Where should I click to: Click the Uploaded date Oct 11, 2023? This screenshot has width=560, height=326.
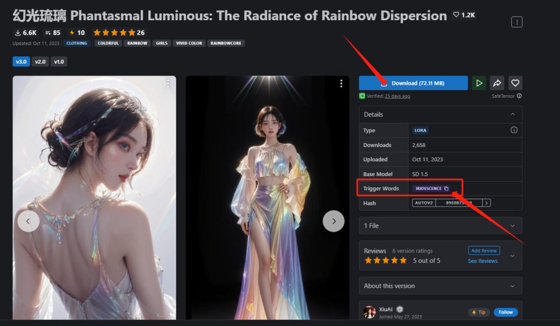pos(427,159)
